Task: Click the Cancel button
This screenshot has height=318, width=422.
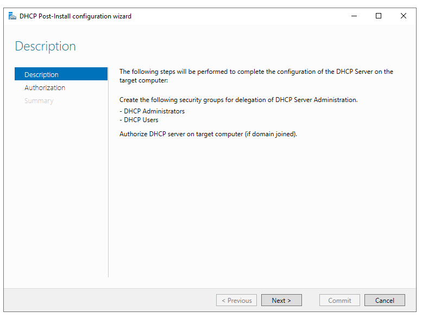Action: tap(385, 300)
